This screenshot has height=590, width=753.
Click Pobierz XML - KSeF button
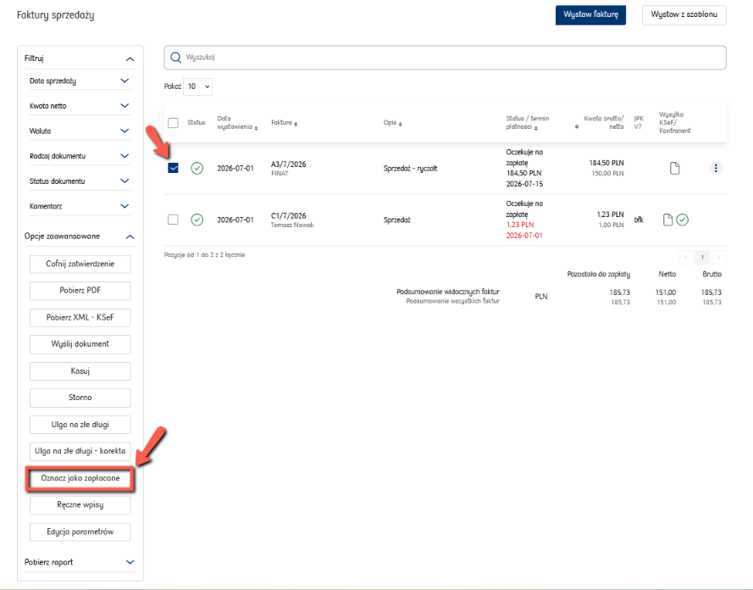[80, 318]
